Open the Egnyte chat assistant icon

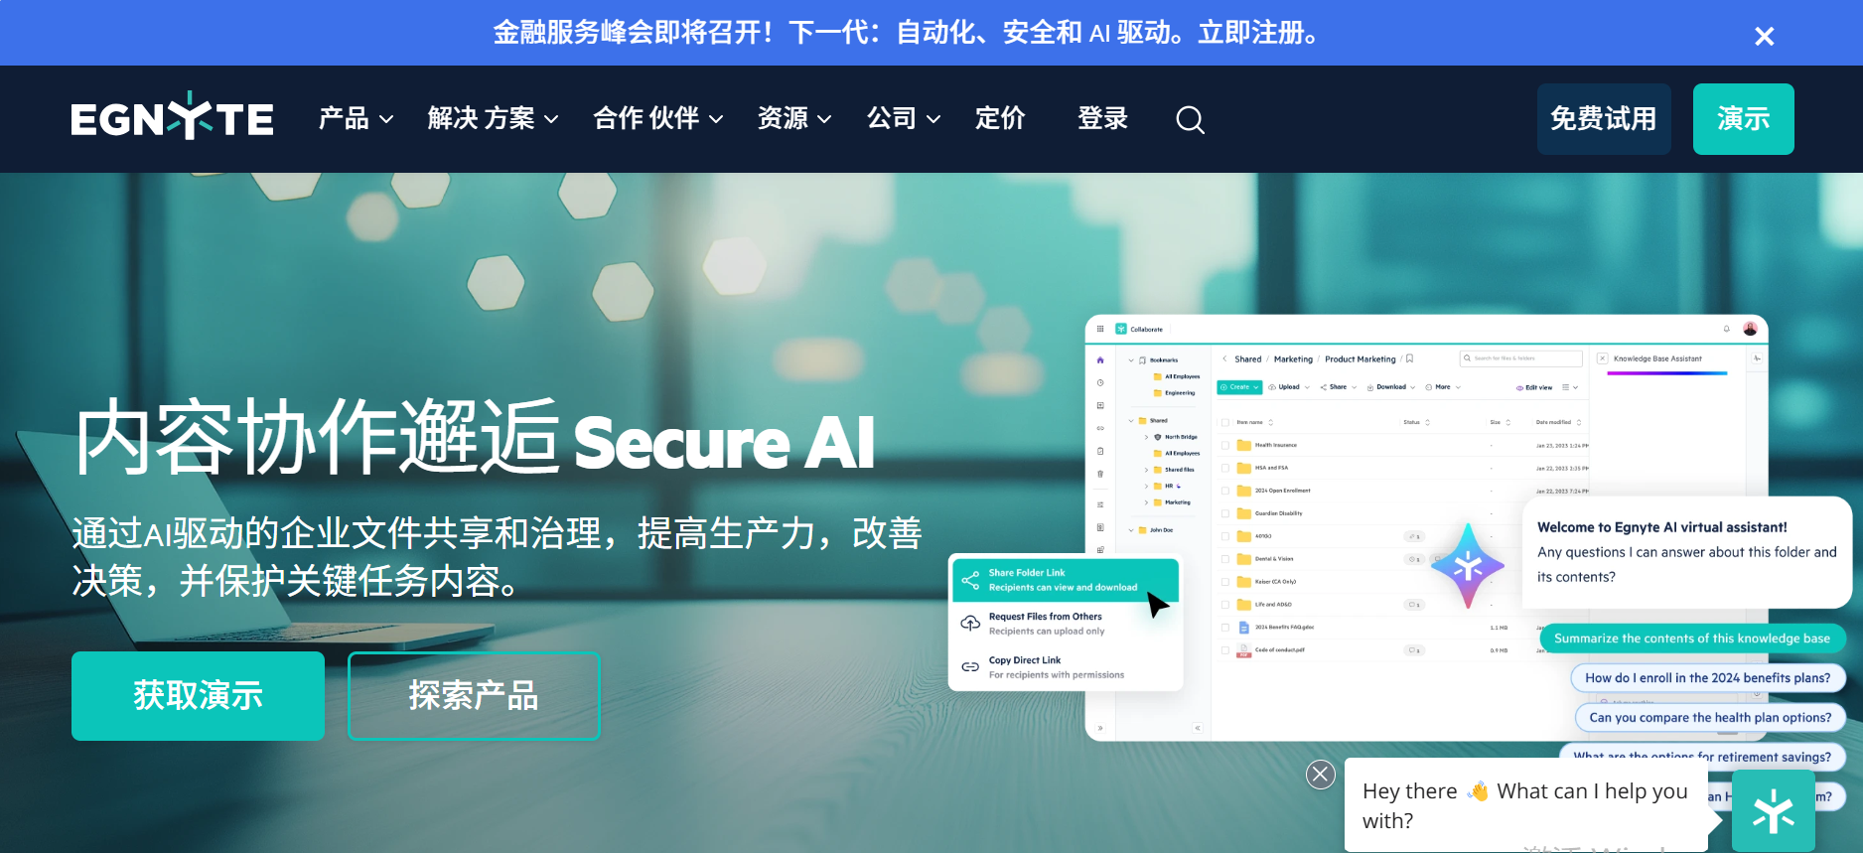click(x=1773, y=811)
